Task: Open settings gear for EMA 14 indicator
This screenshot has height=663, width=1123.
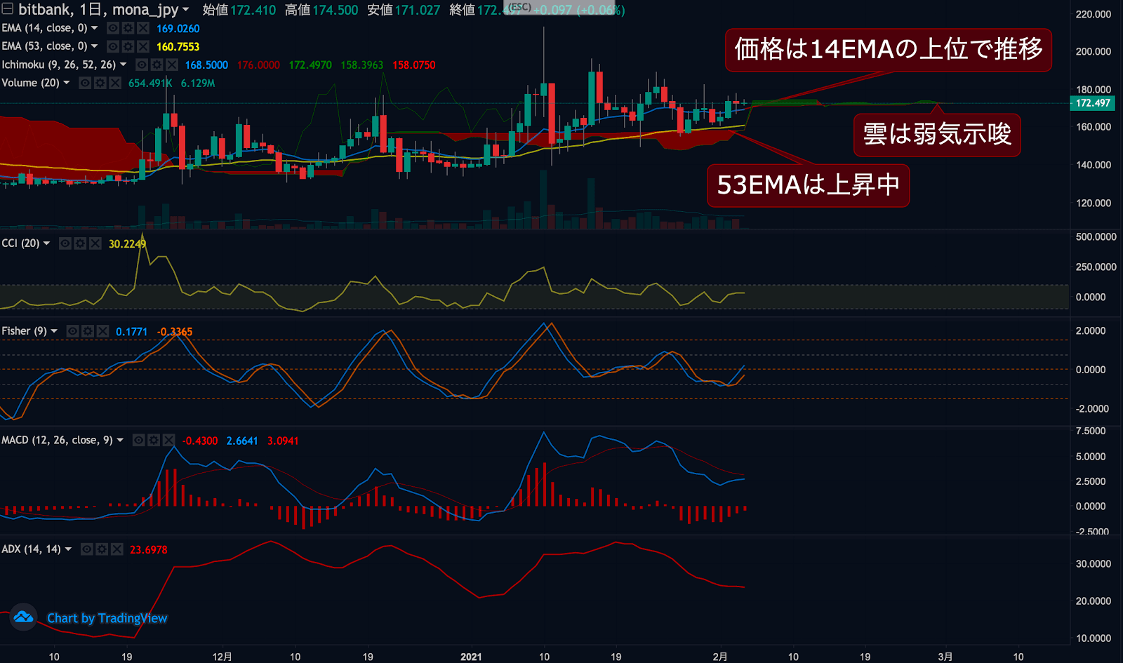Action: pos(128,28)
